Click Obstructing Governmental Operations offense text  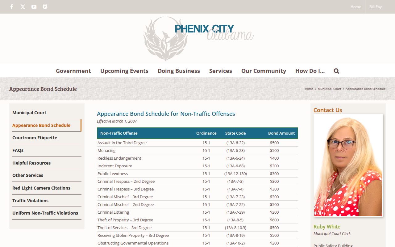pyautogui.click(x=133, y=243)
